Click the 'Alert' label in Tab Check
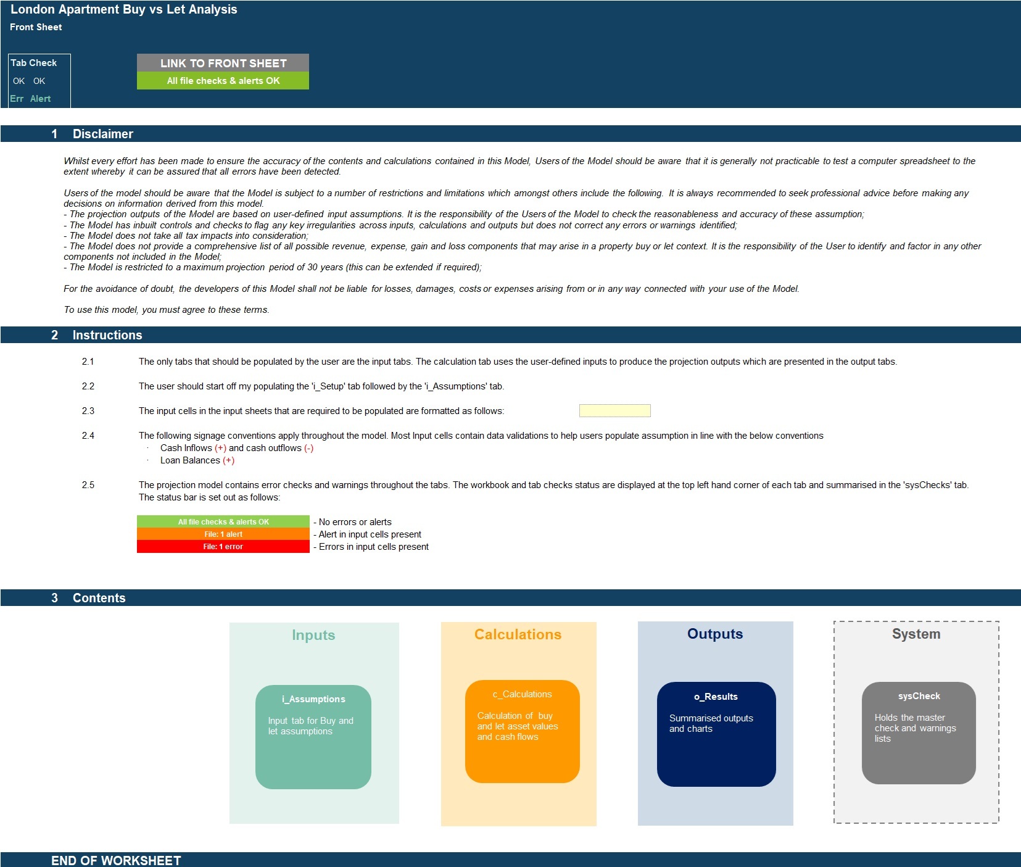 click(x=40, y=99)
